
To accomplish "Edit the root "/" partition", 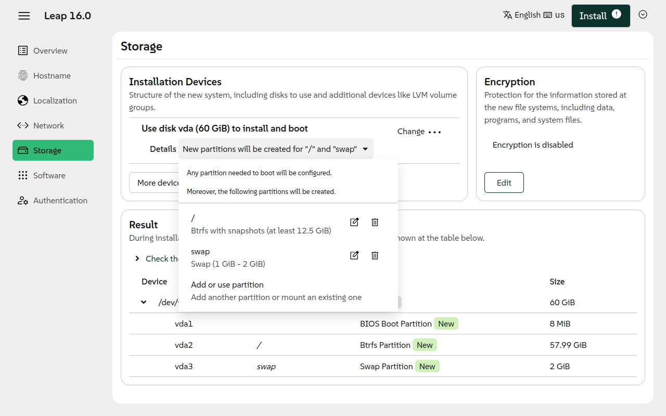I will tap(354, 223).
